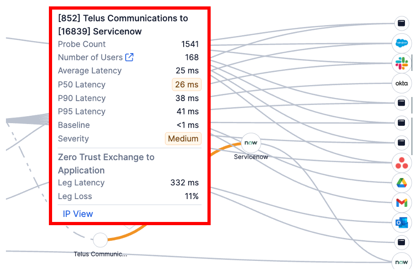414x270 pixels.
Task: Click the Okta application icon
Action: tap(401, 83)
